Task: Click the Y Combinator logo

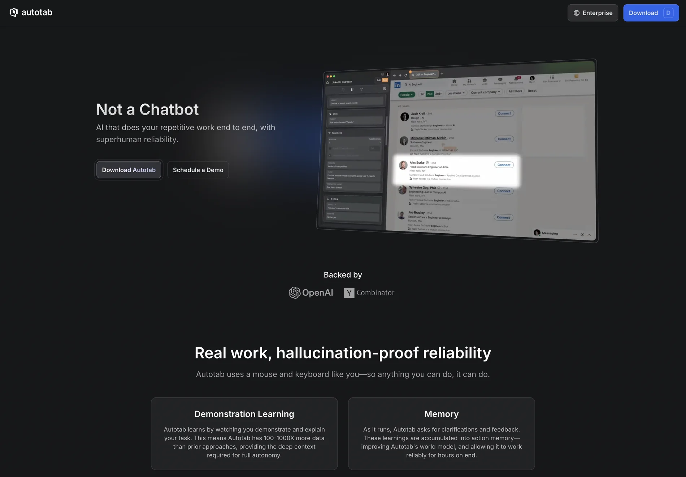Action: pyautogui.click(x=369, y=293)
